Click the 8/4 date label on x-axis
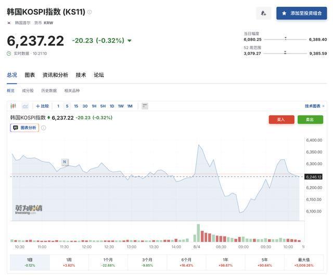 pos(197,247)
